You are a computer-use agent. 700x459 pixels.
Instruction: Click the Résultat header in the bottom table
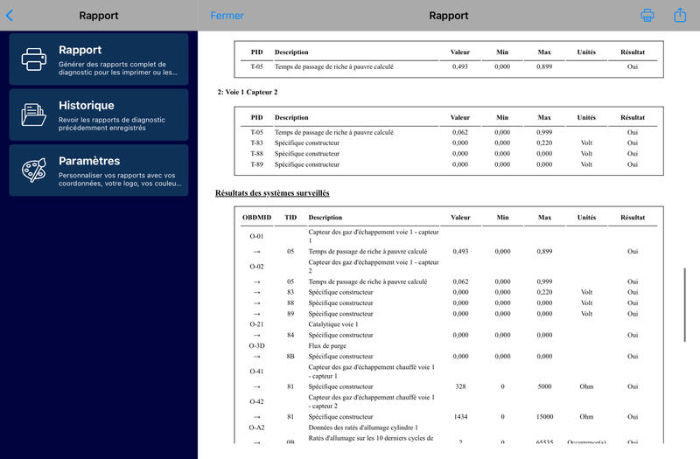pyautogui.click(x=632, y=218)
